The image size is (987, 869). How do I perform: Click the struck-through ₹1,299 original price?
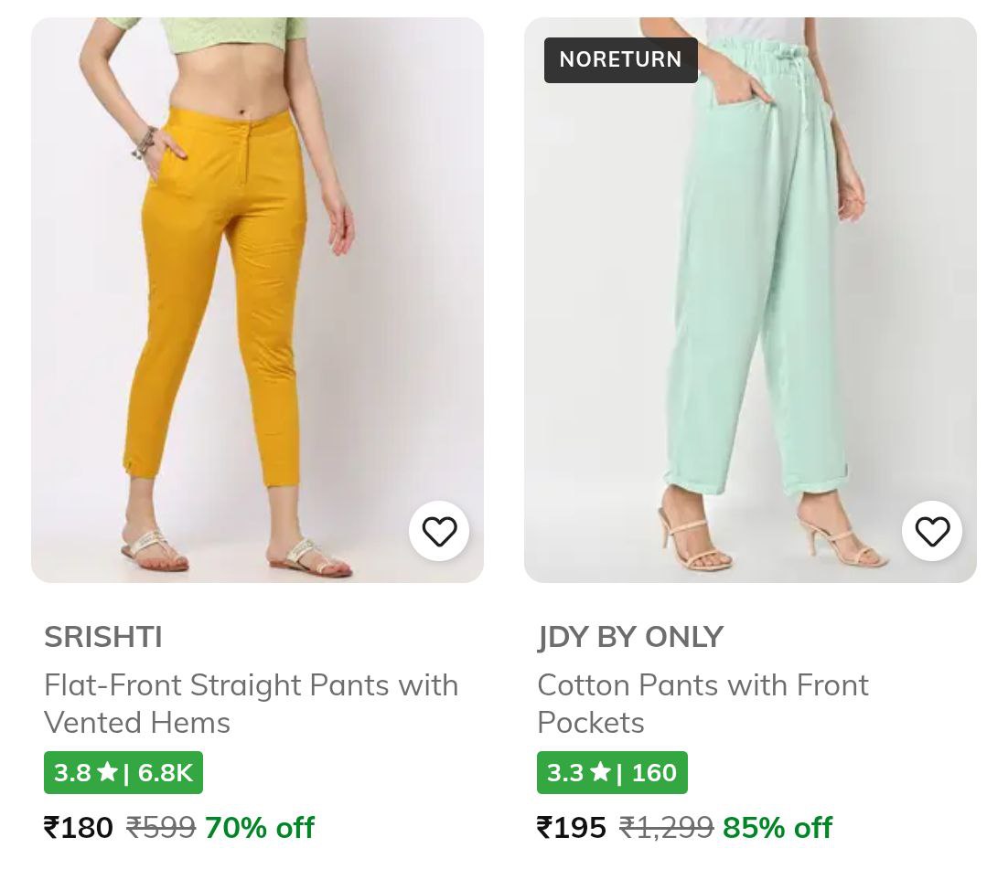666,828
